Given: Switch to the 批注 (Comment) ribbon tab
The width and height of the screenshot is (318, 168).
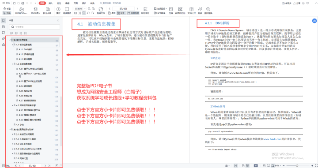Looking at the screenshot, I should pyautogui.click(x=59, y=3).
